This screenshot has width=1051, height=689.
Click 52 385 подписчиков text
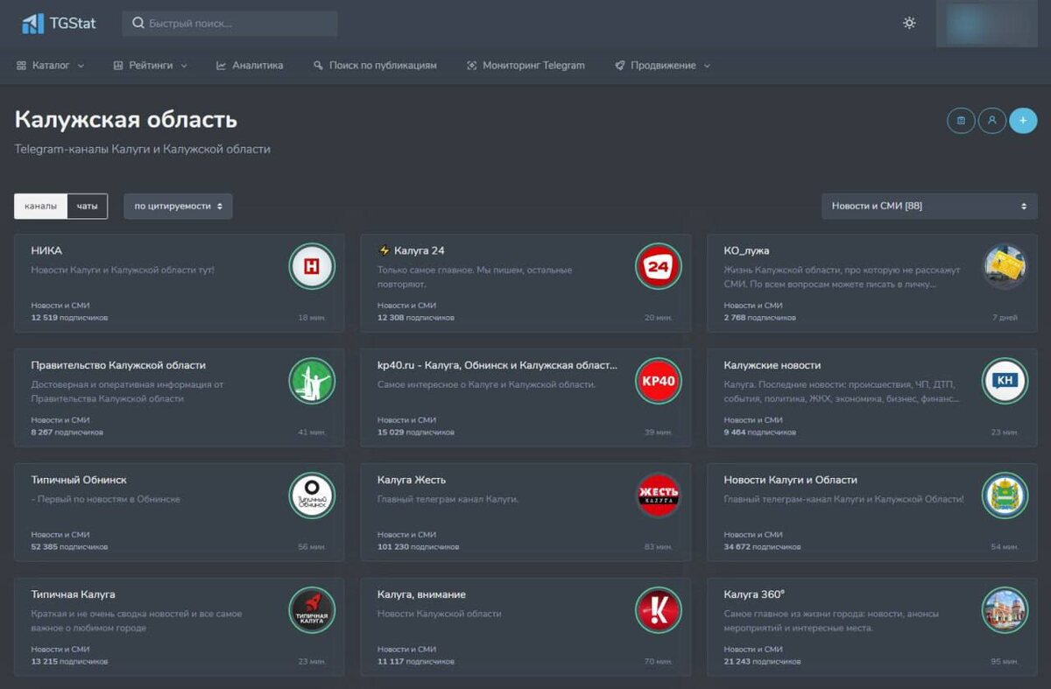pyautogui.click(x=69, y=547)
